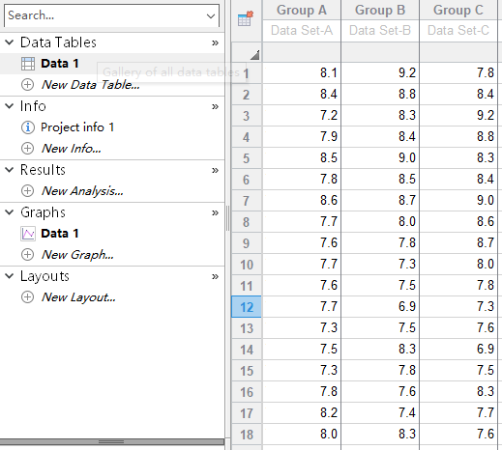This screenshot has width=502, height=450.
Task: Collapse the Layouts section
Action: [10, 276]
